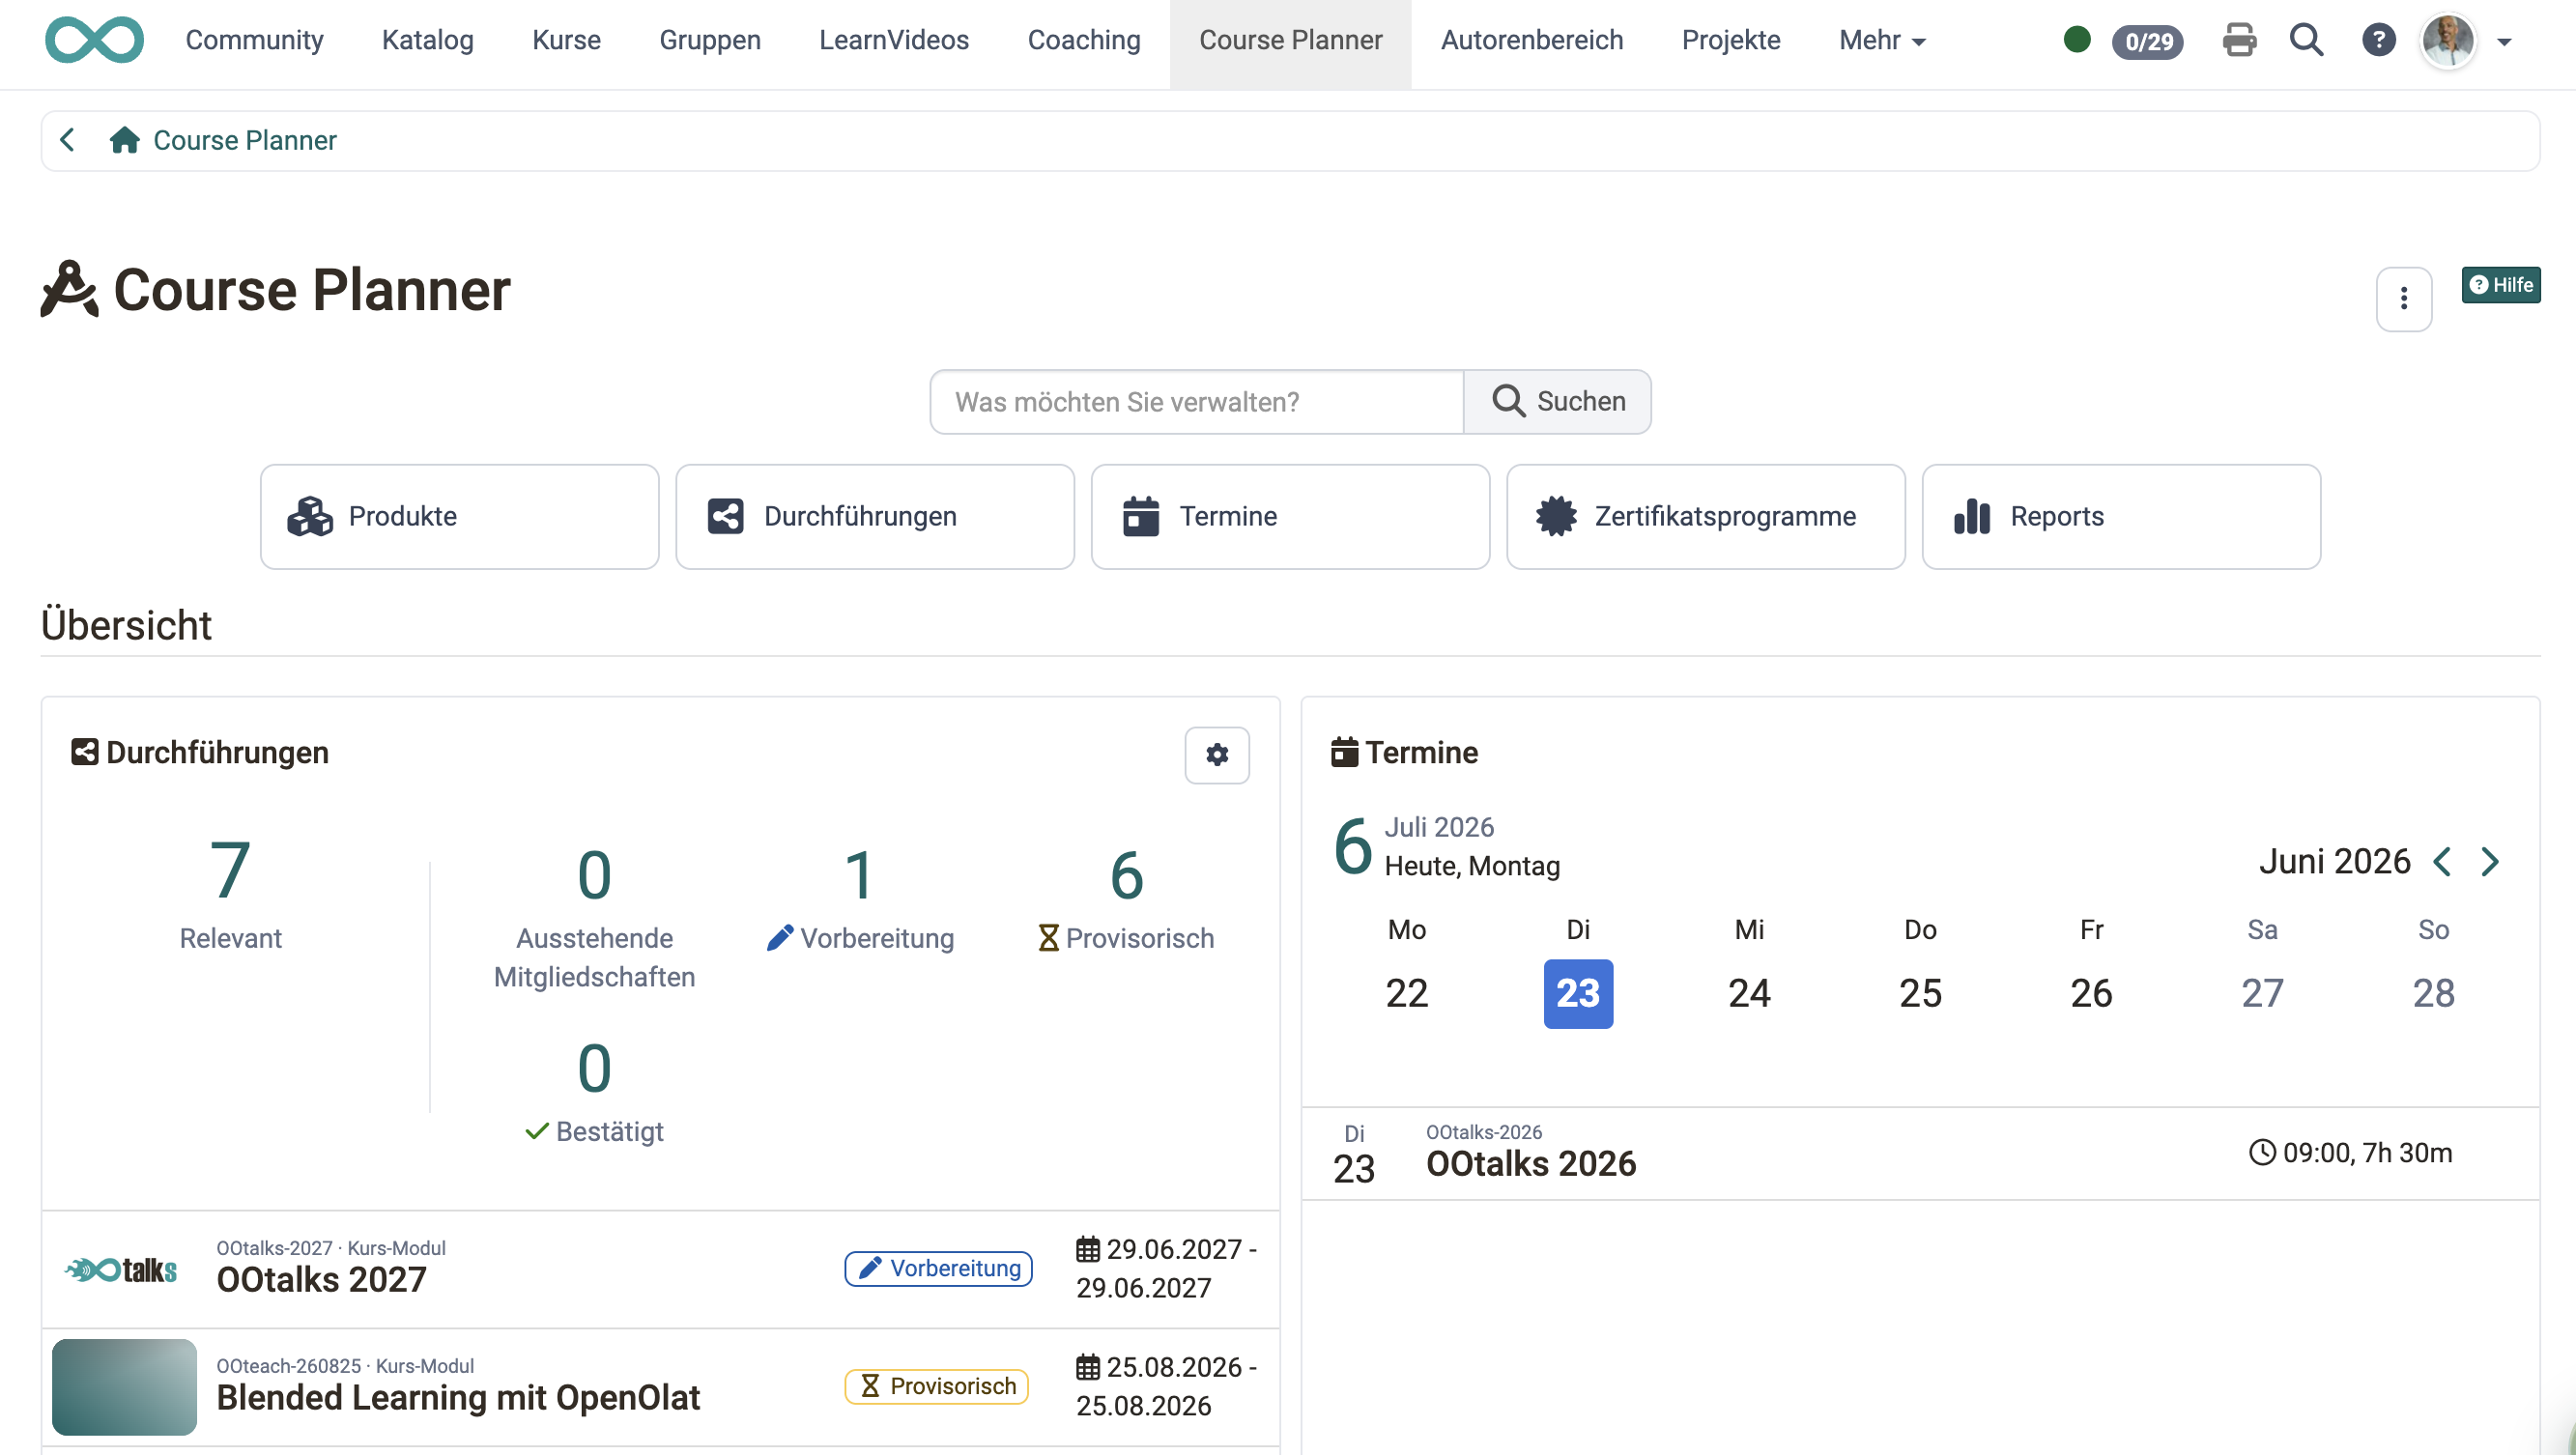Click the '09:00, 7h 30m' time text
The width and height of the screenshot is (2576, 1455).
click(x=2350, y=1152)
